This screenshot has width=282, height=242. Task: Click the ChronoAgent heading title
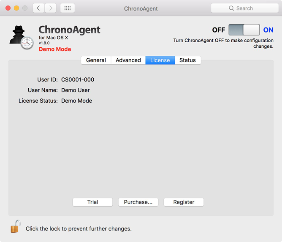tap(69, 30)
